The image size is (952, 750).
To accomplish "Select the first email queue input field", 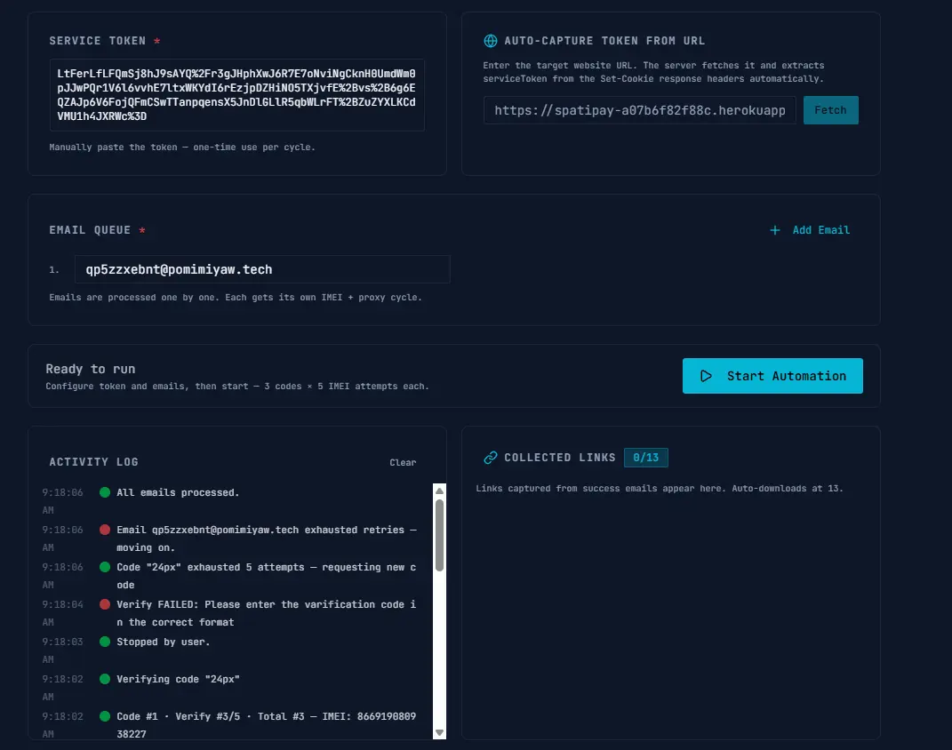I will (x=262, y=269).
